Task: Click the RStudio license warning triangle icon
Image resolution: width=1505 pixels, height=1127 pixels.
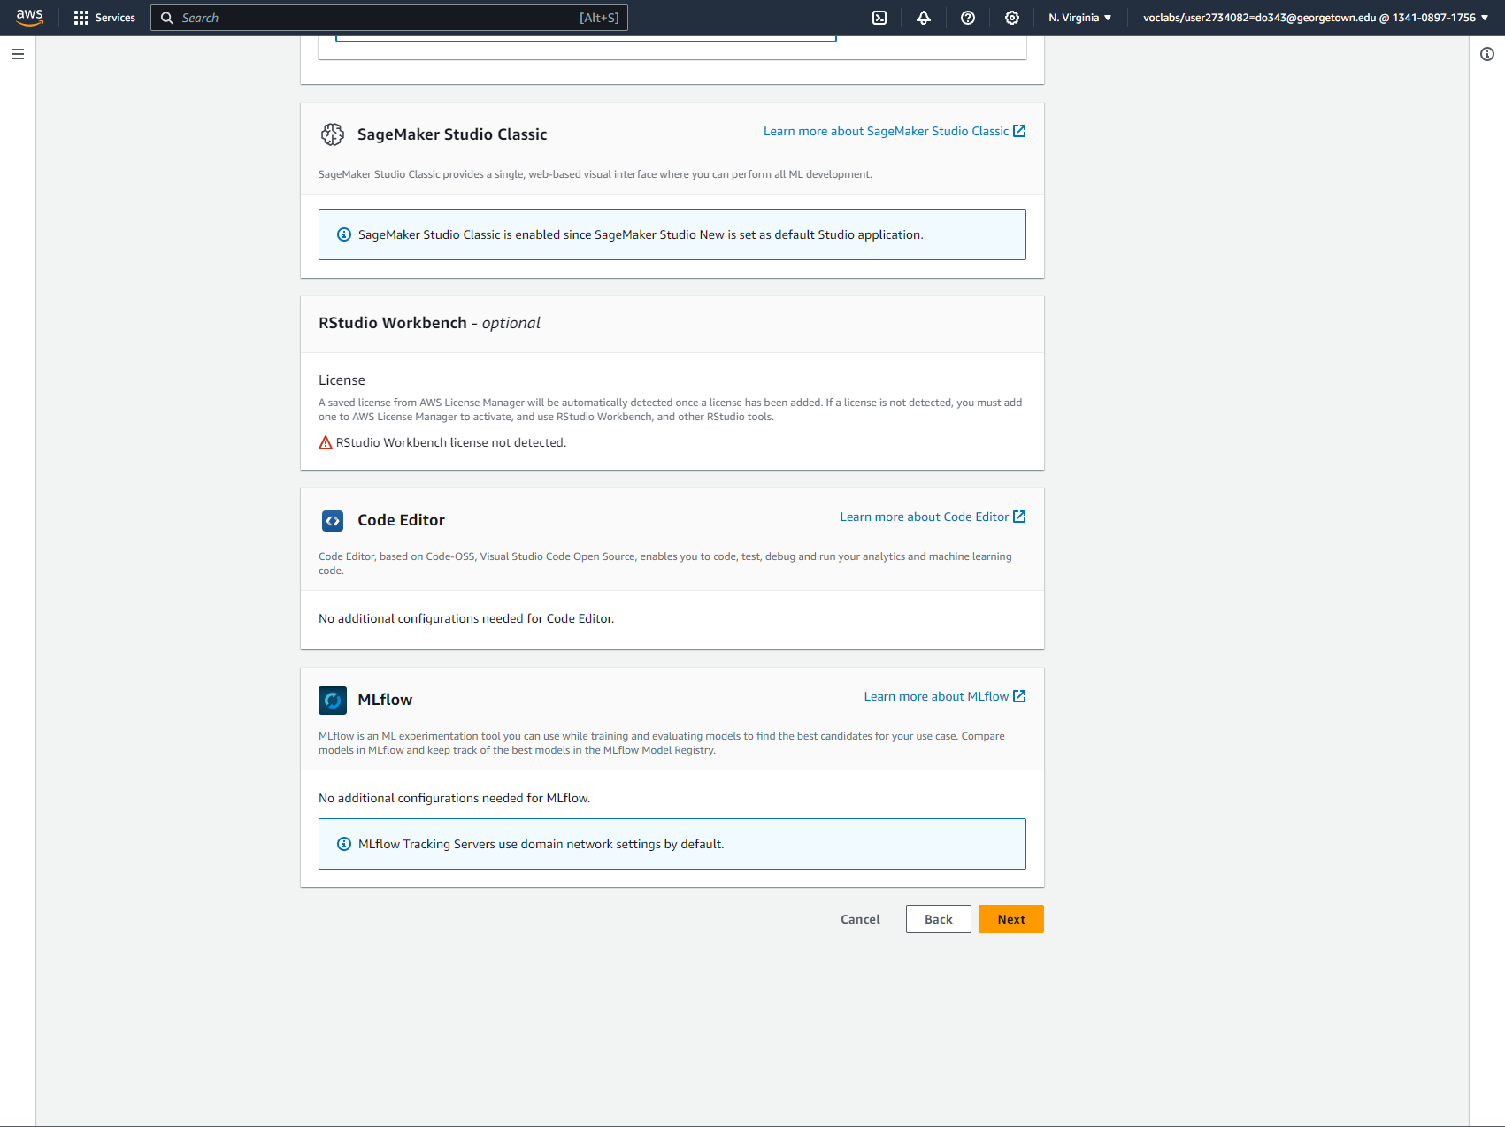Action: 326,442
